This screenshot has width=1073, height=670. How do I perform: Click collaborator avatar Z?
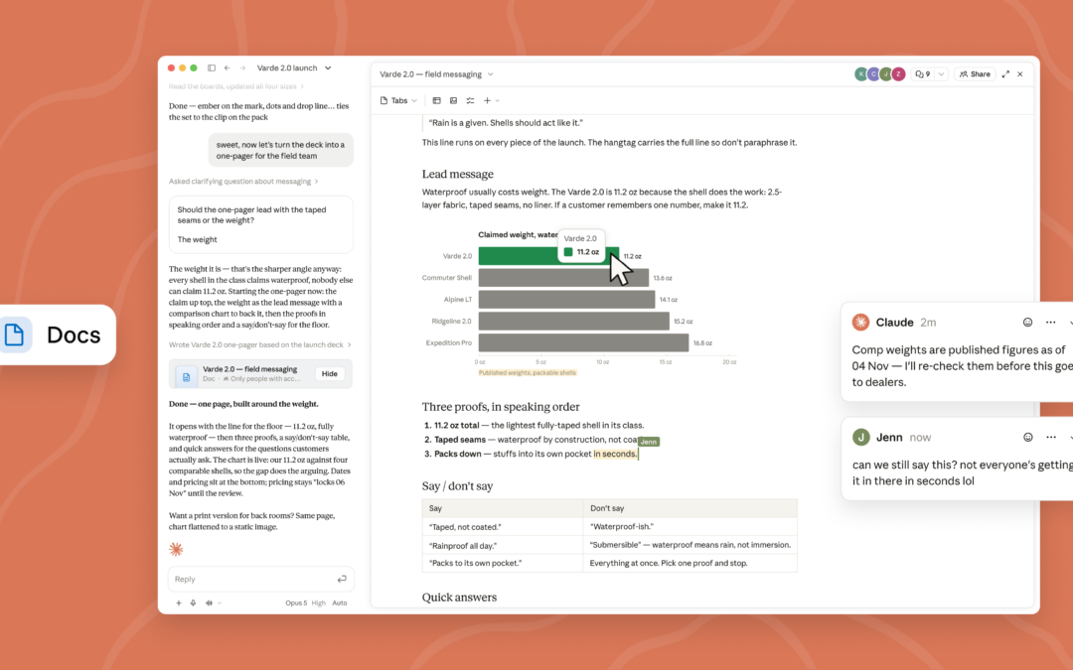[x=898, y=73]
